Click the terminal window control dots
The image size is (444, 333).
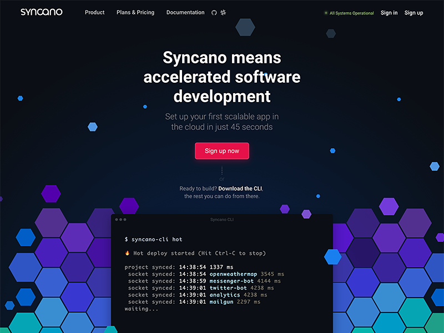click(x=120, y=220)
